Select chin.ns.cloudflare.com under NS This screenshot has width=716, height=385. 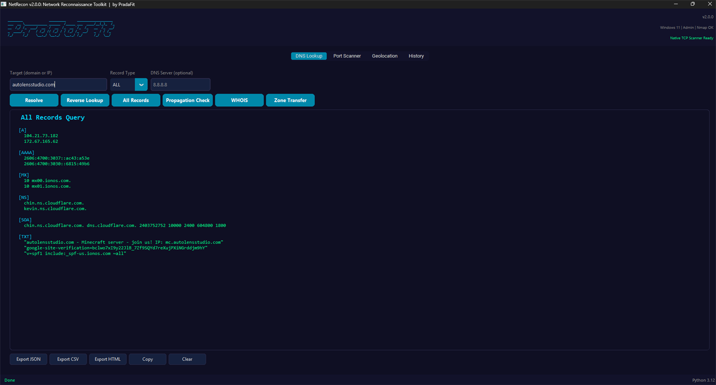(54, 203)
